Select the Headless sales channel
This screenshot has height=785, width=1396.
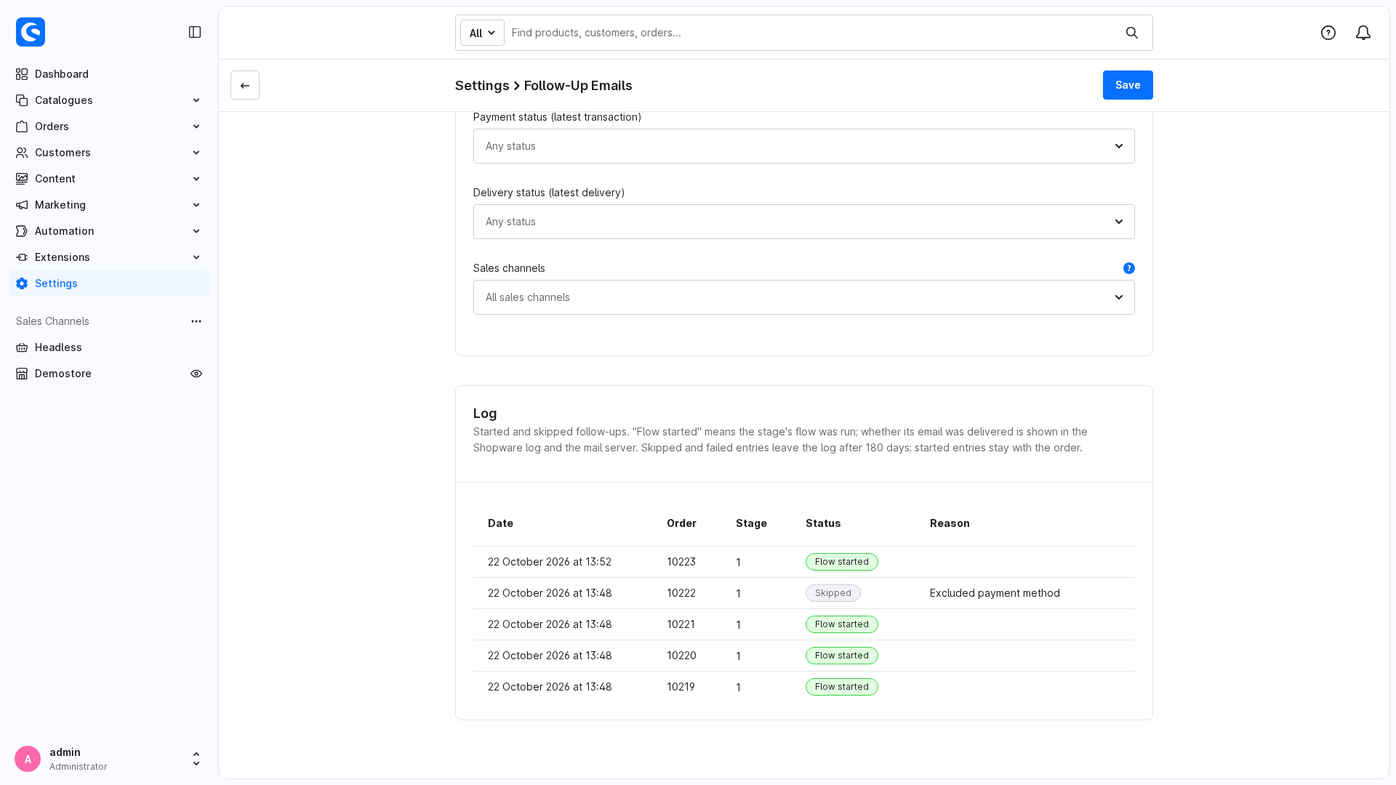(109, 347)
